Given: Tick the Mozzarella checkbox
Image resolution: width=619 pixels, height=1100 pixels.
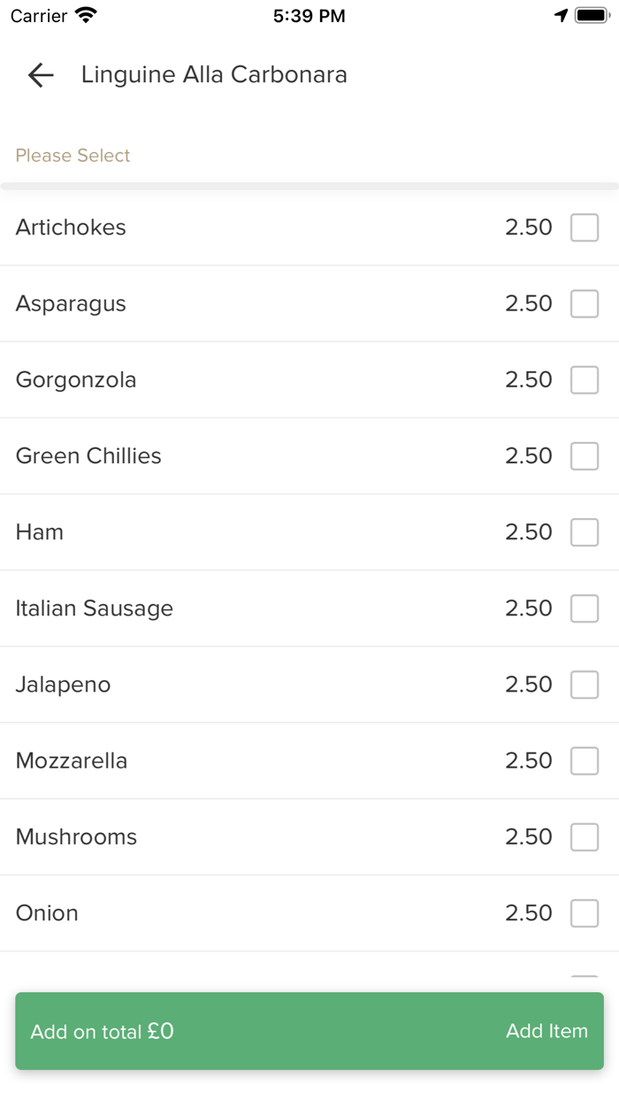Looking at the screenshot, I should click(x=584, y=760).
